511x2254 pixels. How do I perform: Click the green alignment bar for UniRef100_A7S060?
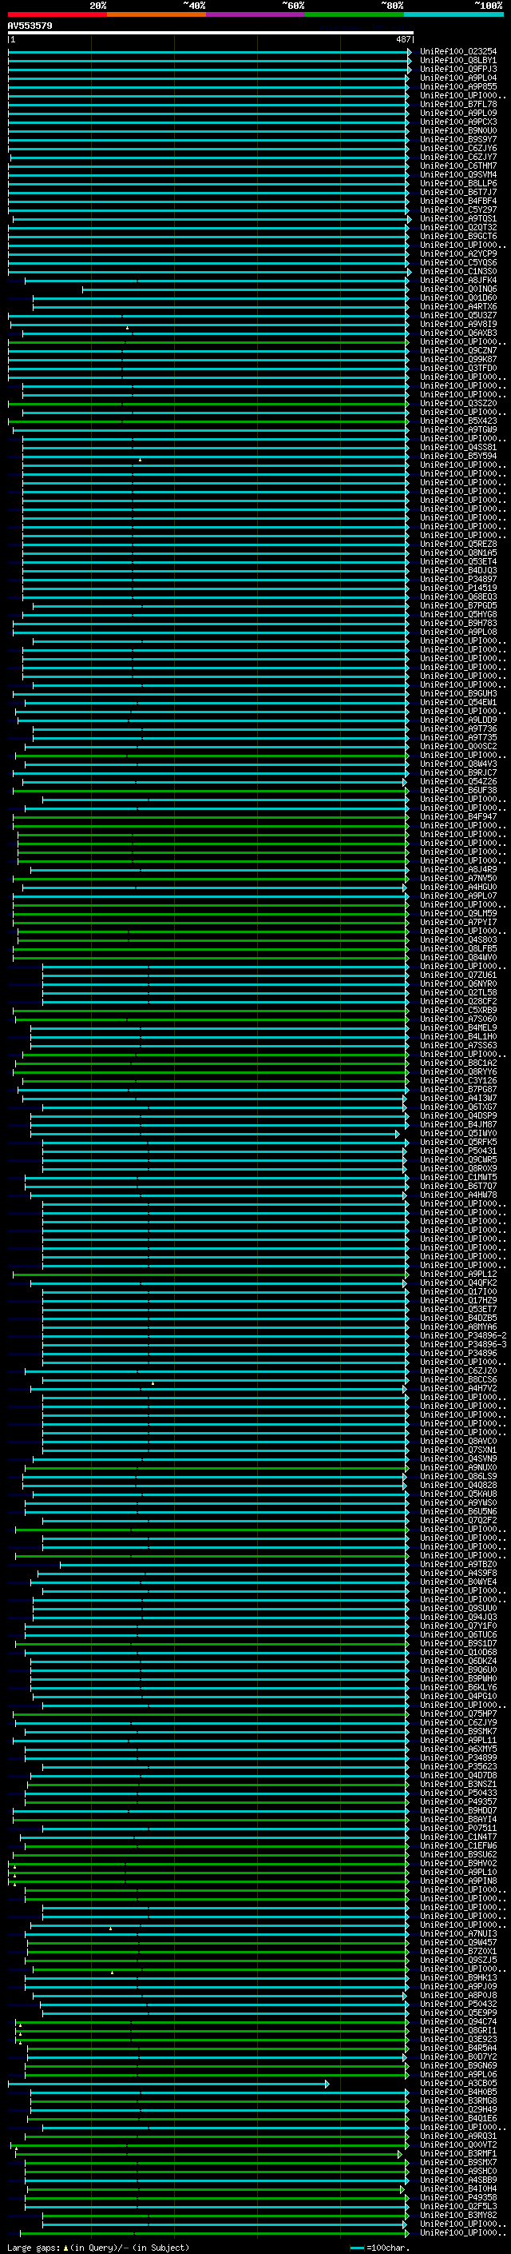click(x=212, y=1019)
